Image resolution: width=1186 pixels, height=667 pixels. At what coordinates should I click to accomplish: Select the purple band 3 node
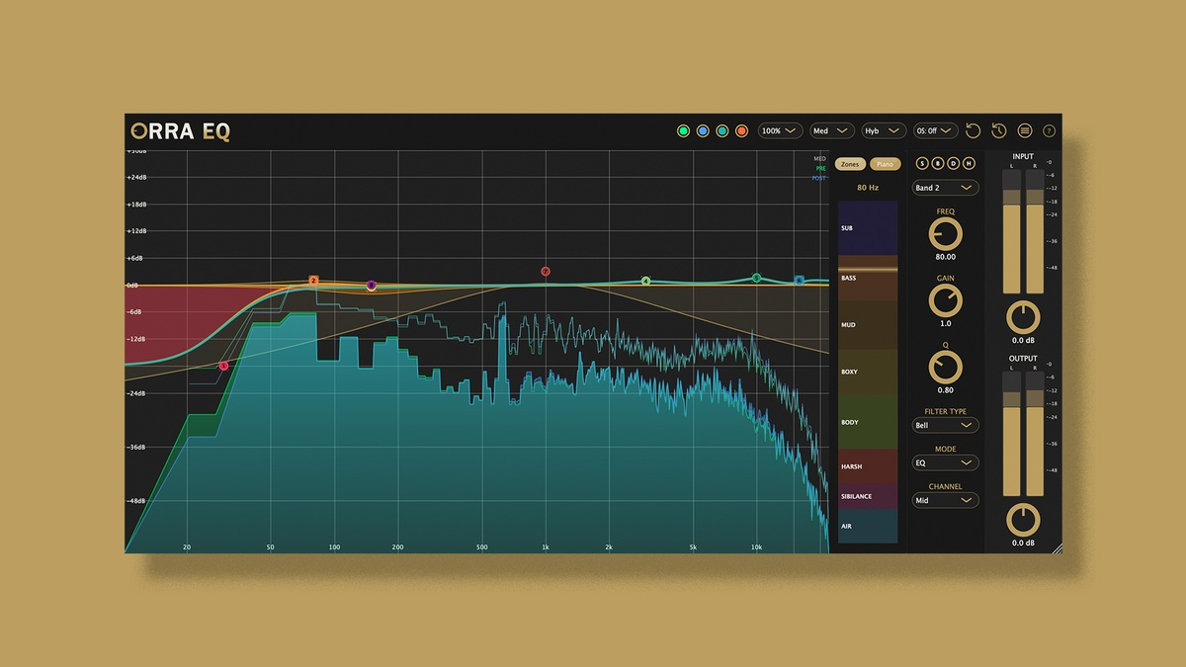[372, 285]
